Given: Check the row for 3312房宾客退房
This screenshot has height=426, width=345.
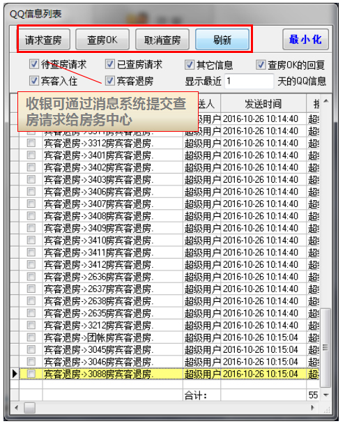Looking at the screenshot, I should click(x=31, y=143).
